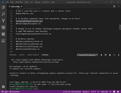Open the Terminal menu
Screen dimensions: 121x93
45,2
